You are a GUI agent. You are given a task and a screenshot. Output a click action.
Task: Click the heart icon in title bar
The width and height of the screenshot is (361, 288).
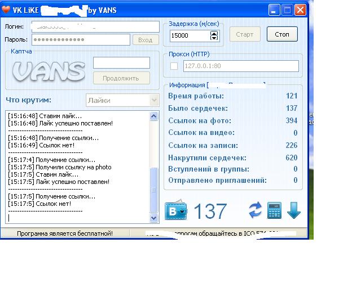6,10
